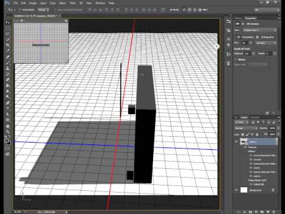Viewport: 285px width, 214px height.
Task: Select the Horizontal Type tool
Action: click(x=8, y=109)
